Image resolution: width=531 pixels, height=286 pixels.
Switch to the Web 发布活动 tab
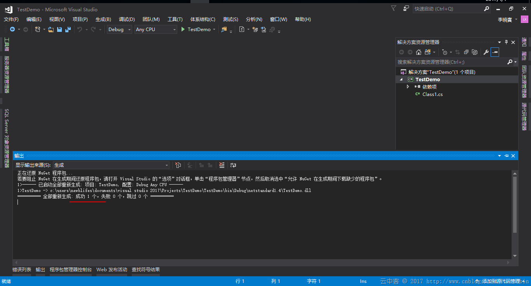point(112,270)
